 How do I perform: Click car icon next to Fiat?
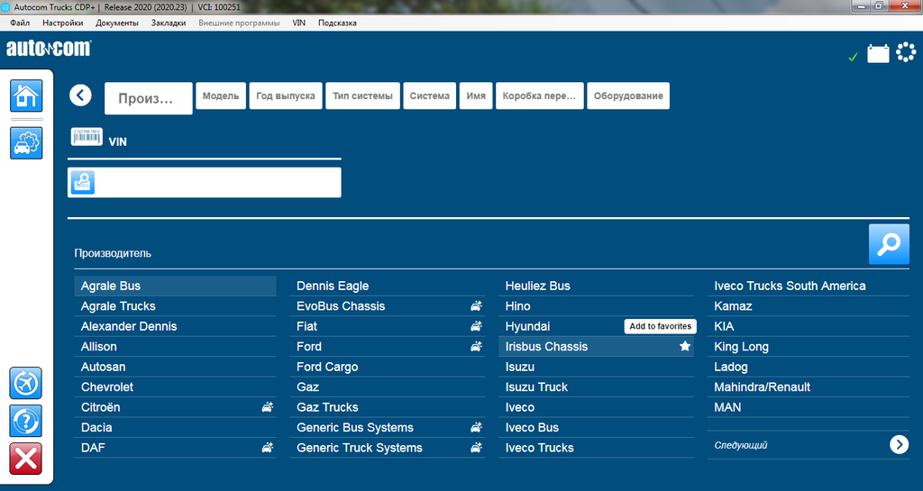(476, 326)
